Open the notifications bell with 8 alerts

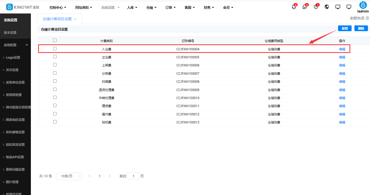[294, 7]
